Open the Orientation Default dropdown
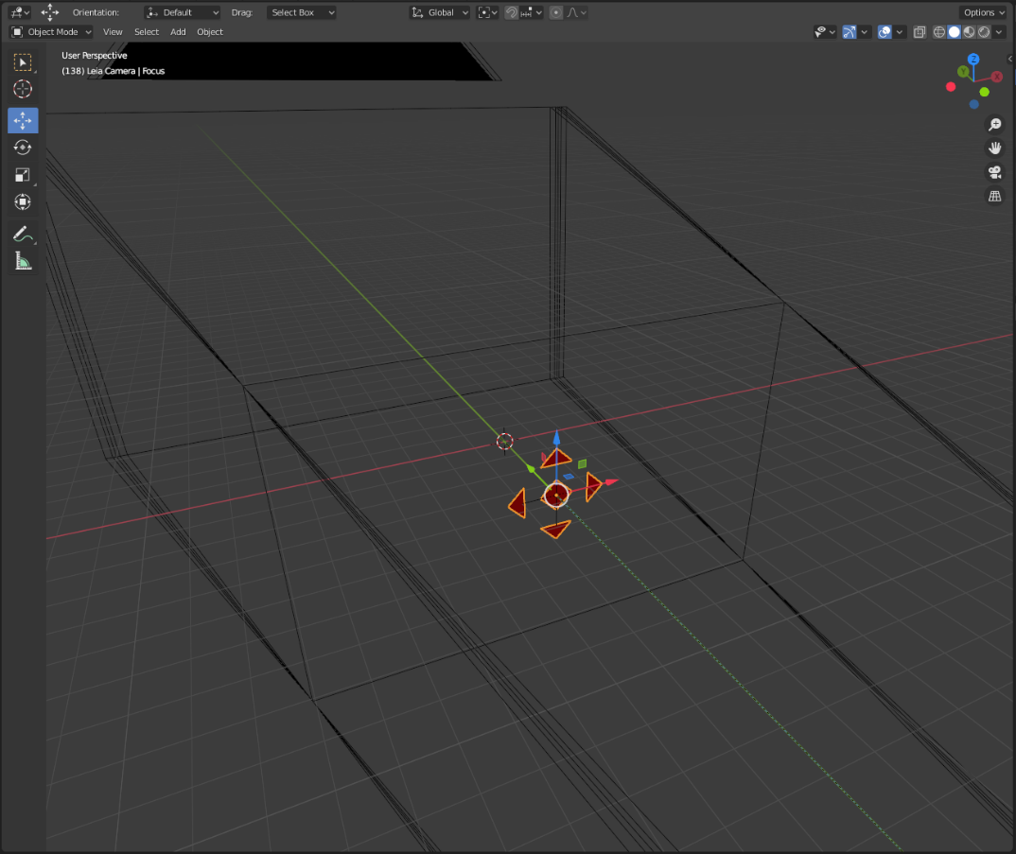1016x854 pixels. tap(182, 12)
